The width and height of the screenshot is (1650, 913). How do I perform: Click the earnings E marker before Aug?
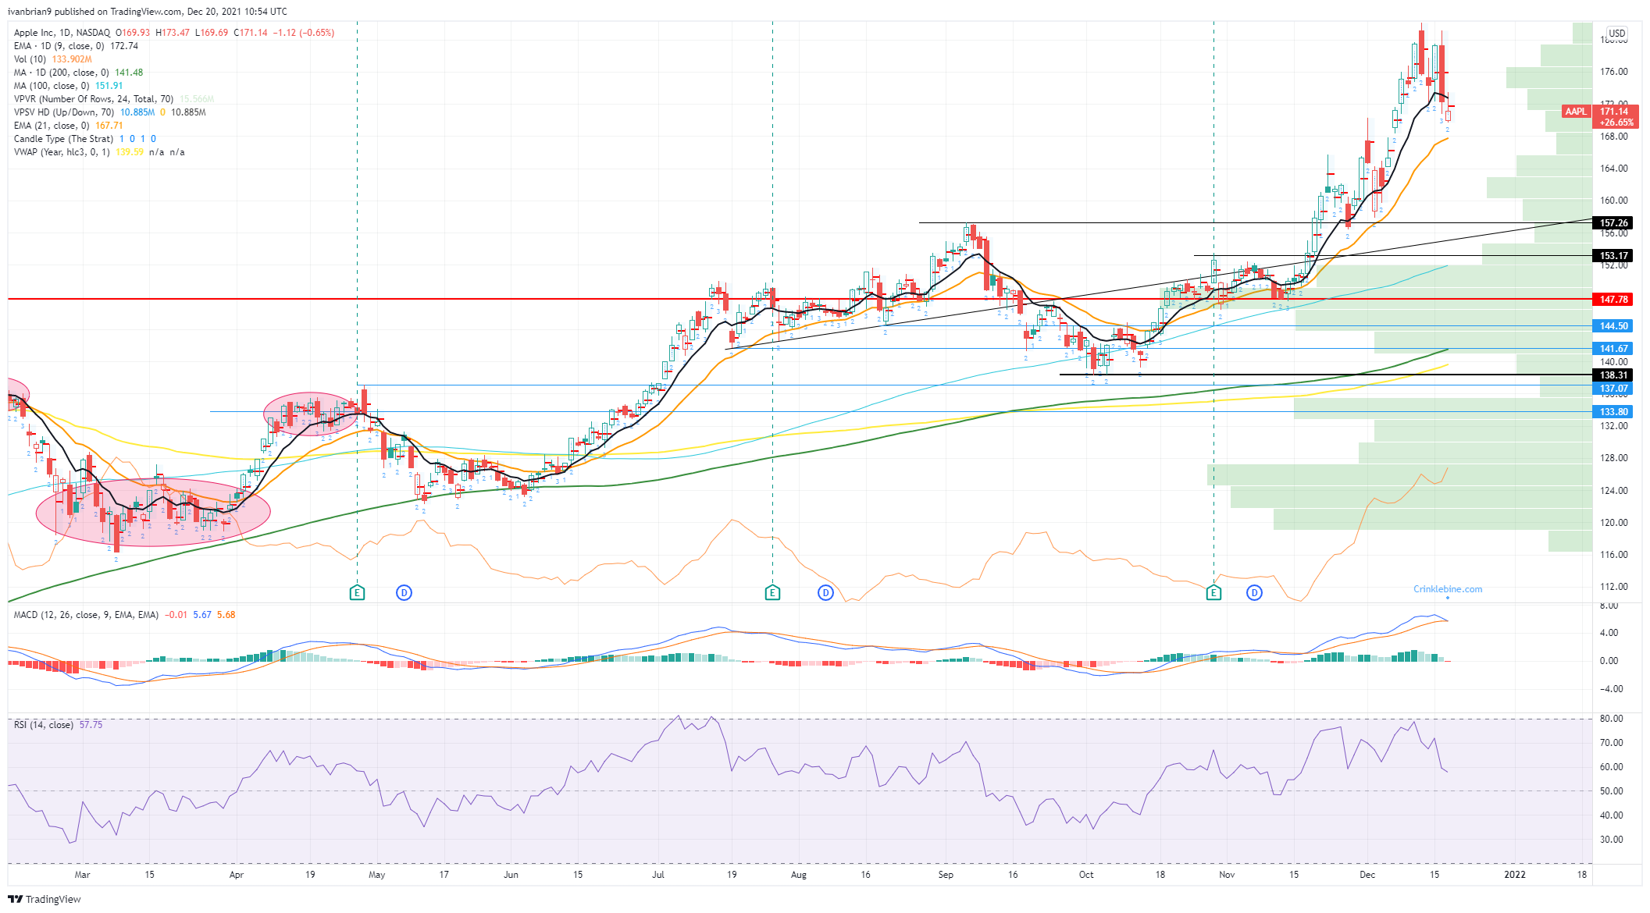point(772,593)
